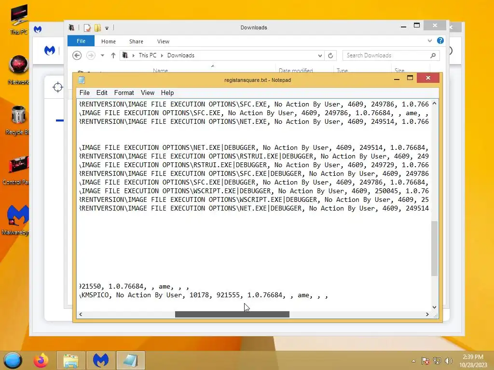Screen dimensions: 494x370
Task: Click This PC in the address breadcrumb
Action: pos(148,55)
